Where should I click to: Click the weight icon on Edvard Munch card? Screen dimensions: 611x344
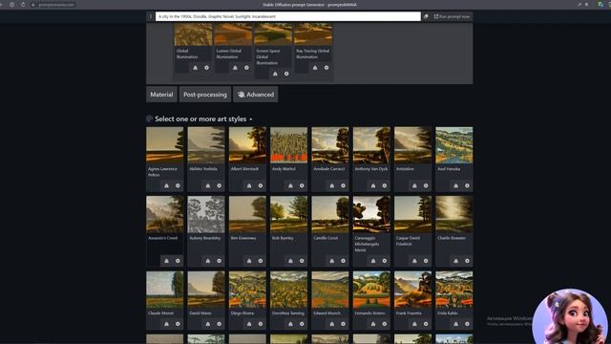(331, 324)
